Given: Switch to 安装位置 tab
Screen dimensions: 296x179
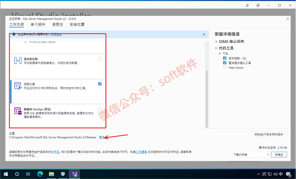Looking at the screenshot, I should (x=77, y=24).
